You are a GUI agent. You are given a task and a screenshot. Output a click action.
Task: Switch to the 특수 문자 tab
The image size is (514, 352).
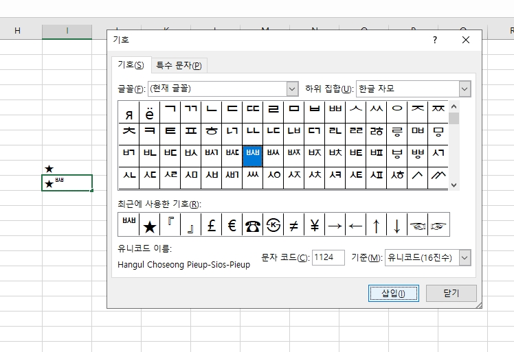tap(179, 65)
